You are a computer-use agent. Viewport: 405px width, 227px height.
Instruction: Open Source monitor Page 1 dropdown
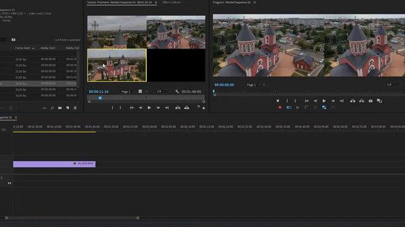point(128,91)
